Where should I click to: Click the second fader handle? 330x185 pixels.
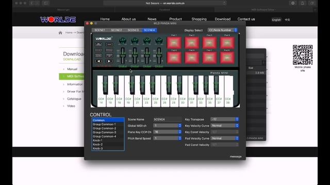coord(135,55)
